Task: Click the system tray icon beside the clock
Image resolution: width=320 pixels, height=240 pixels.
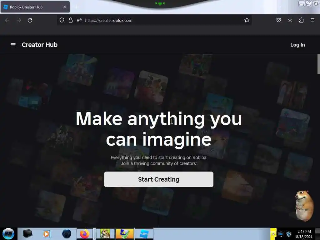Action: pos(288,234)
